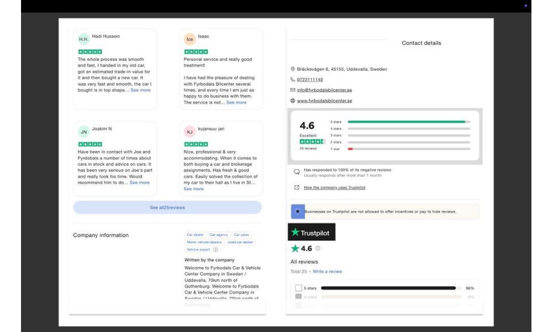Select the Used car dealer category tag
Viewport: 553px width, 332px height.
[x=240, y=242]
